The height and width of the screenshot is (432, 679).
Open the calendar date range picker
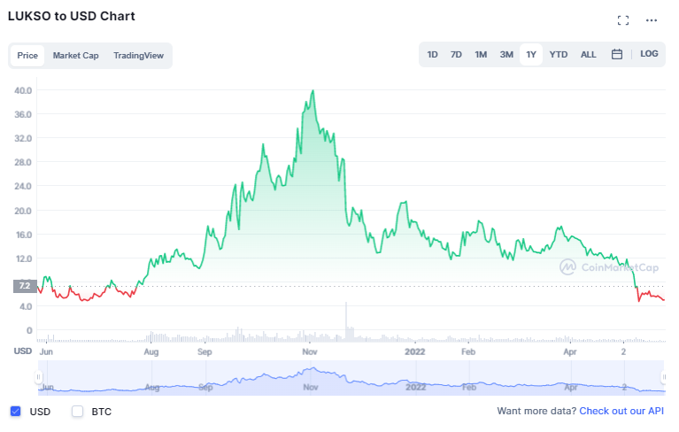click(x=617, y=54)
